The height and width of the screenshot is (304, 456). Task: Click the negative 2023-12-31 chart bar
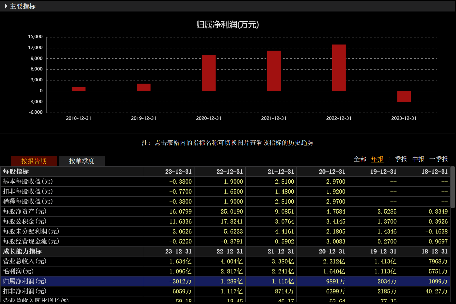[x=404, y=96]
